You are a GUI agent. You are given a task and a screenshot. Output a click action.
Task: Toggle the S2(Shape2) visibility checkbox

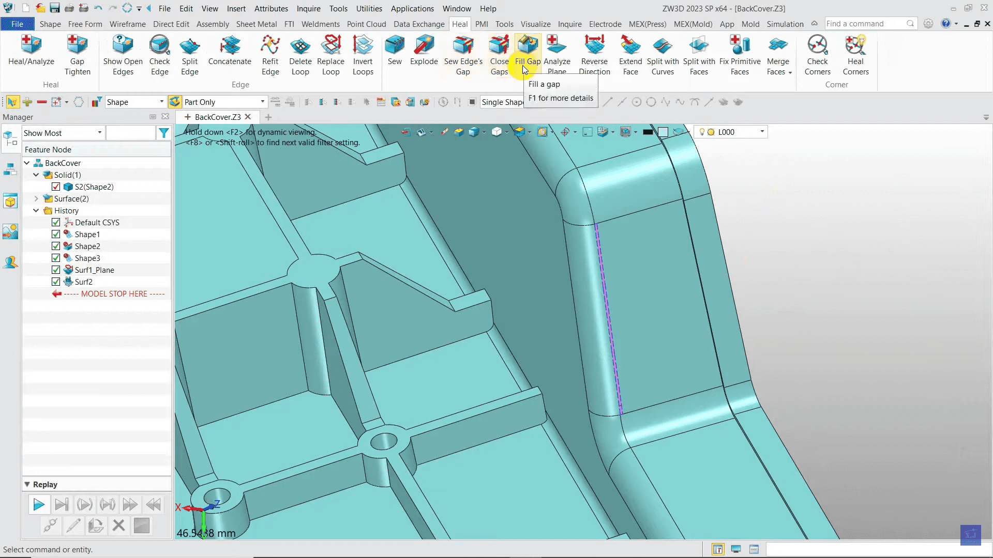(56, 187)
